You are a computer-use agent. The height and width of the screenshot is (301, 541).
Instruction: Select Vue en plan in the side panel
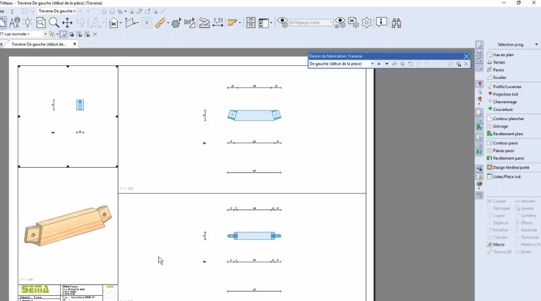502,55
